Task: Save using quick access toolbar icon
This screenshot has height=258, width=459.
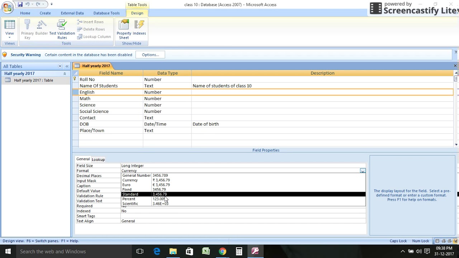Action: click(x=20, y=4)
